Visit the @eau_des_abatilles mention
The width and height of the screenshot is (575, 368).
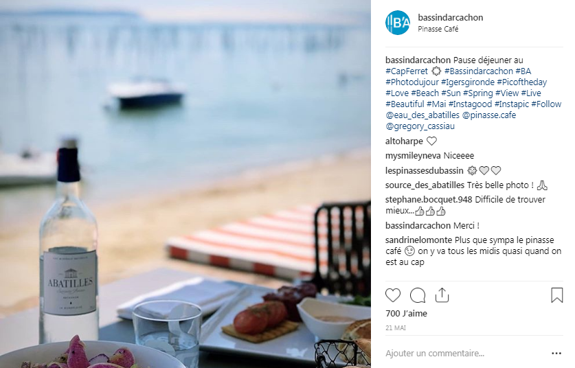click(422, 115)
